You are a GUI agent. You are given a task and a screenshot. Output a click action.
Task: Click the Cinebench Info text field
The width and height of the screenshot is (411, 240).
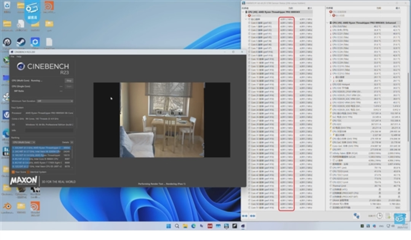click(x=49, y=130)
